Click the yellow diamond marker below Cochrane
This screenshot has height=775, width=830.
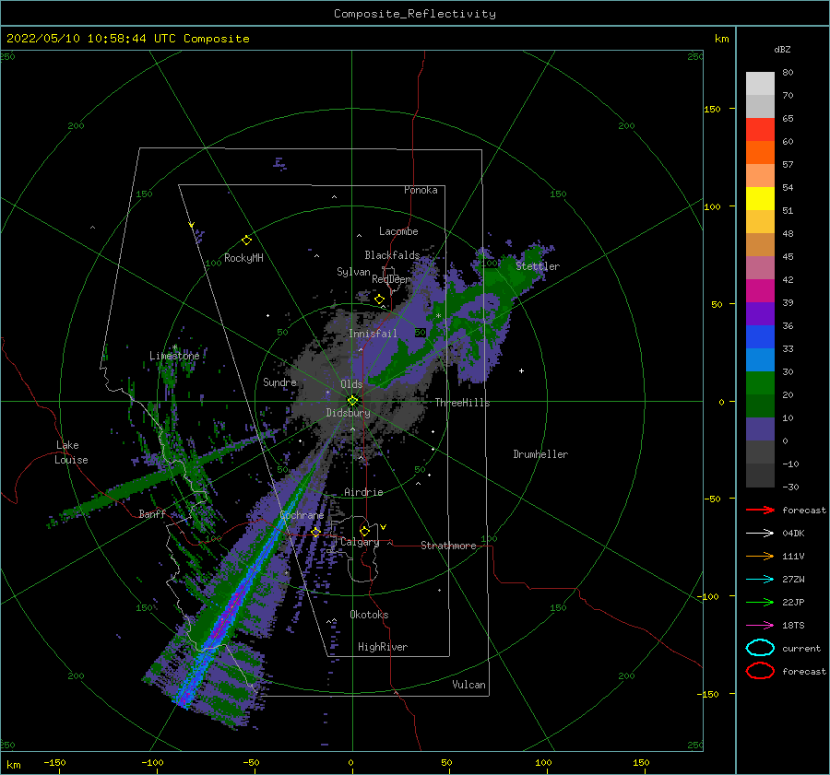(316, 533)
